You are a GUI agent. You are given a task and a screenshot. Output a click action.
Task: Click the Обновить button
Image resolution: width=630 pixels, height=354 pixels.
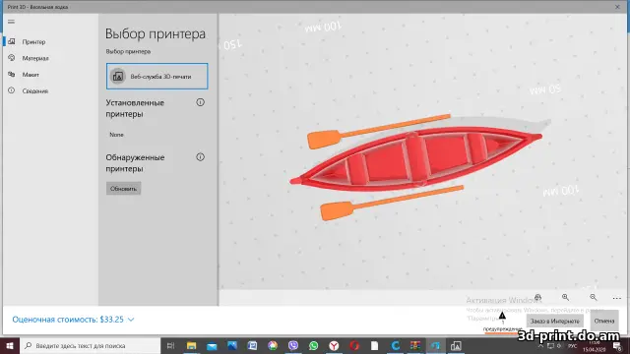[123, 189]
